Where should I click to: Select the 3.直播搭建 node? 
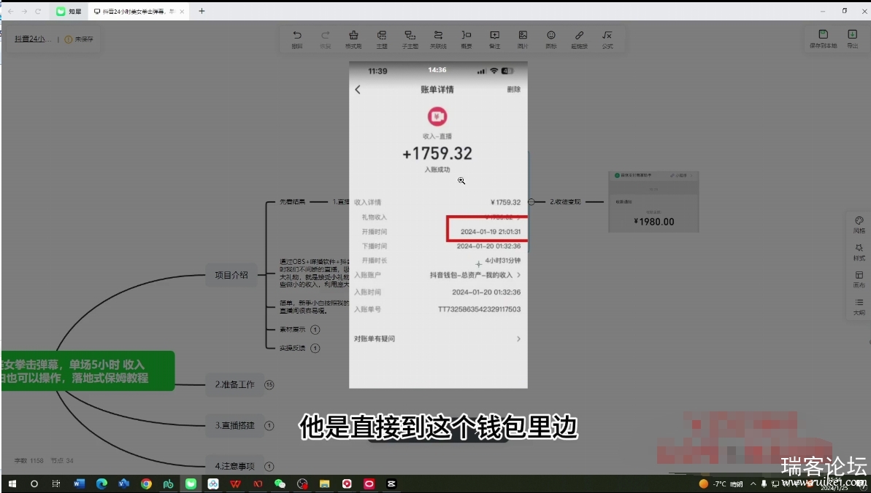[234, 426]
